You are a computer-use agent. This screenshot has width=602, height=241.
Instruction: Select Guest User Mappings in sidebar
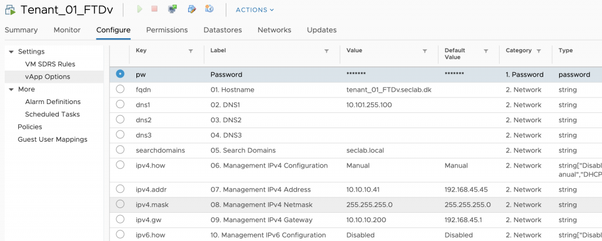52,139
